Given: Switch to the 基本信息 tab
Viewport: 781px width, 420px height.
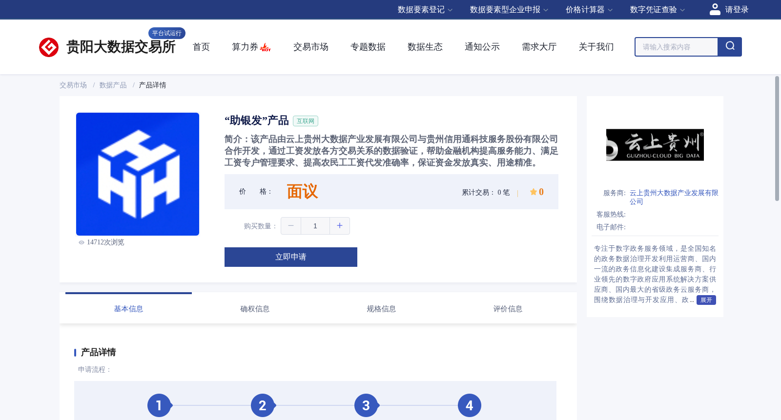Looking at the screenshot, I should 128,309.
